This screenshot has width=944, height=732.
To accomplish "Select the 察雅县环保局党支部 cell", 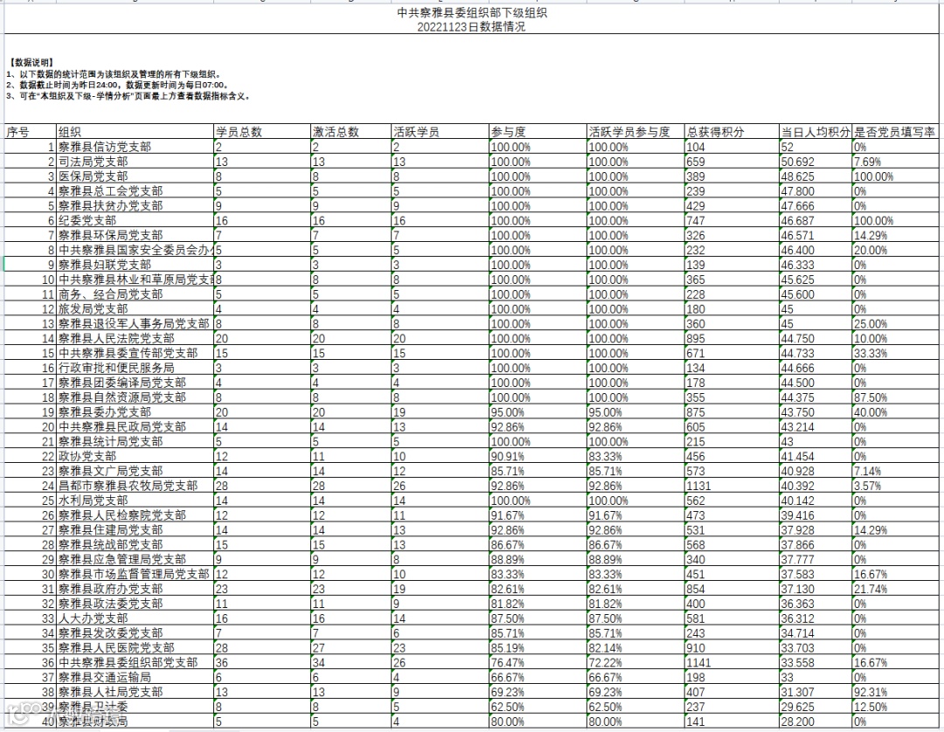I will (135, 235).
